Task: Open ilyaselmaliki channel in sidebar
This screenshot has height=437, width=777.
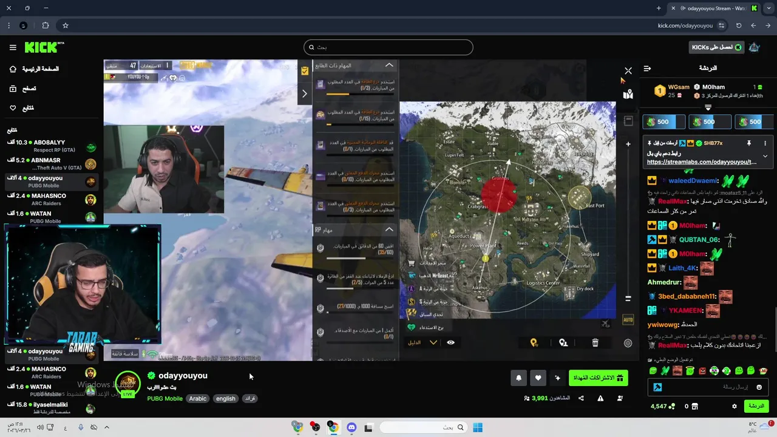Action: [x=52, y=408]
